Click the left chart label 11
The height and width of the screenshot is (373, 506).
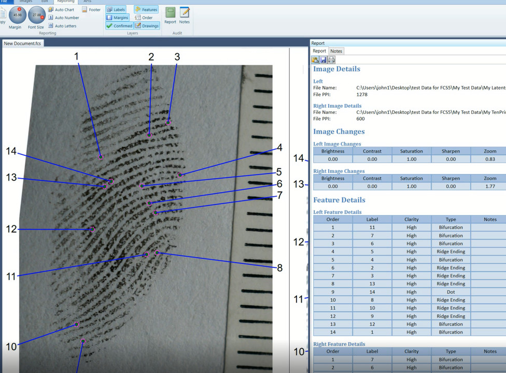pyautogui.click(x=11, y=276)
